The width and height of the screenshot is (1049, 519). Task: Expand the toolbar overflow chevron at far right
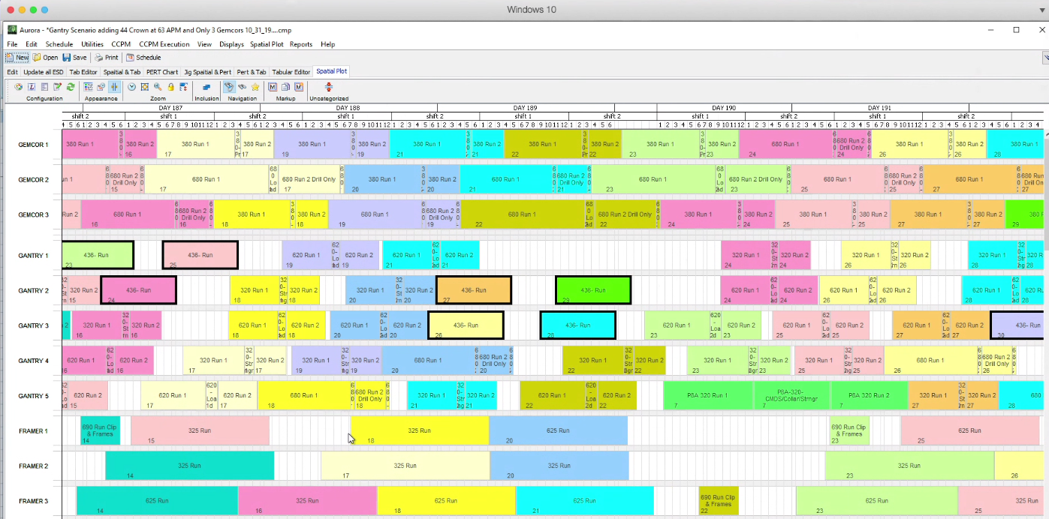pos(1045,57)
